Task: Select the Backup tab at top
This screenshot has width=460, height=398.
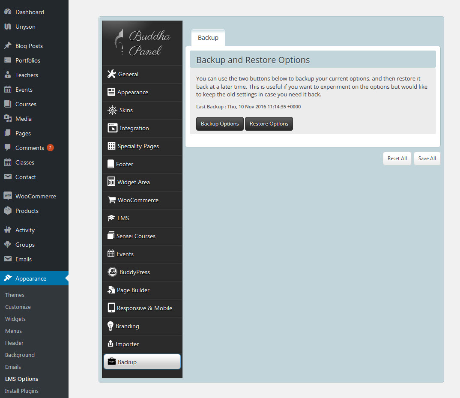Action: (x=208, y=38)
